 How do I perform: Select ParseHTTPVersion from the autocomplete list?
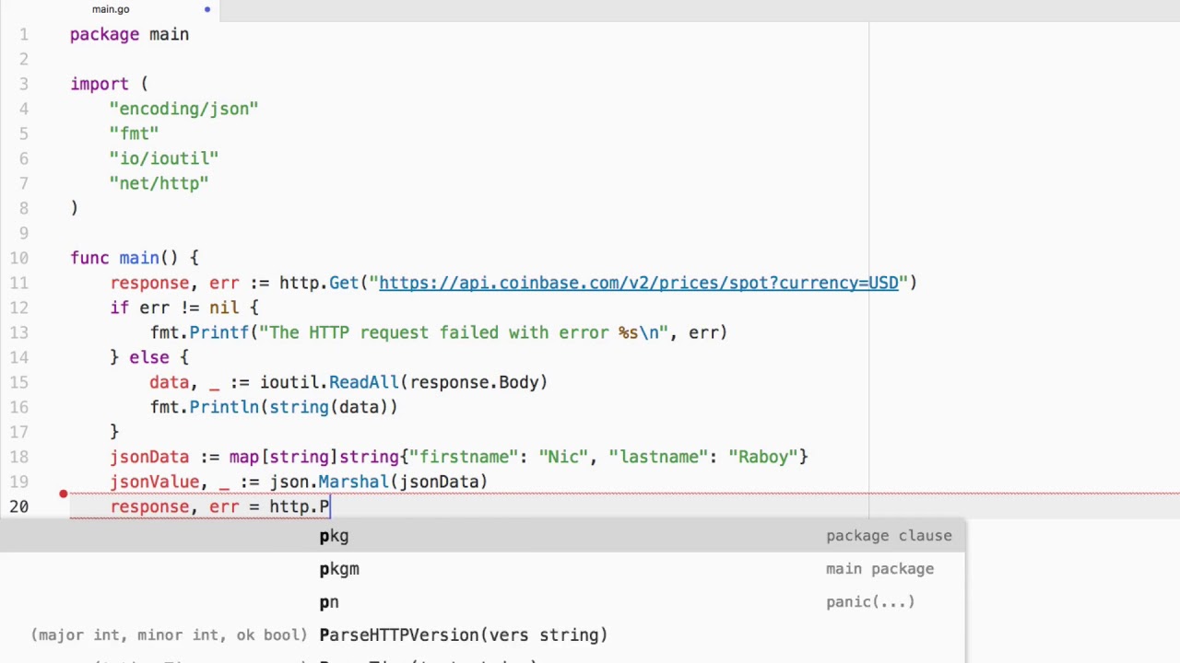click(463, 635)
